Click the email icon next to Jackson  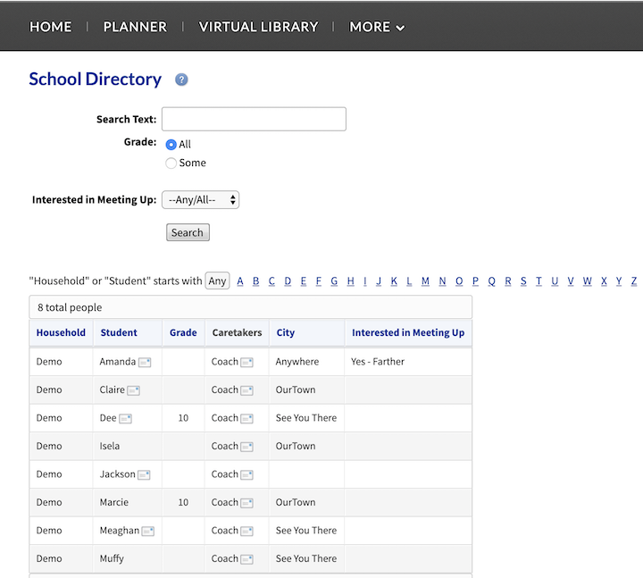pyautogui.click(x=145, y=474)
